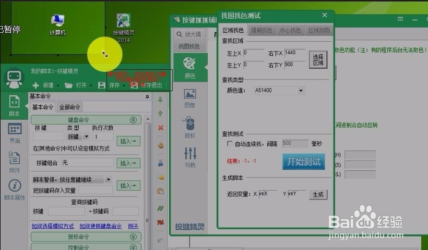Click the scissors cut icon in vertical toolbar
Viewport: 428px width, 250px height.
(161, 163)
